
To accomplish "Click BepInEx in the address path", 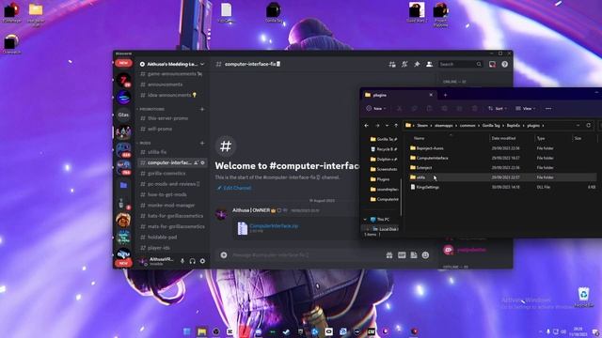I will [513, 125].
